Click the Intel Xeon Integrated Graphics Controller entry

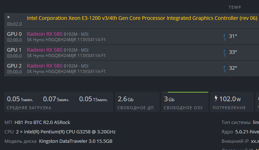[142, 18]
